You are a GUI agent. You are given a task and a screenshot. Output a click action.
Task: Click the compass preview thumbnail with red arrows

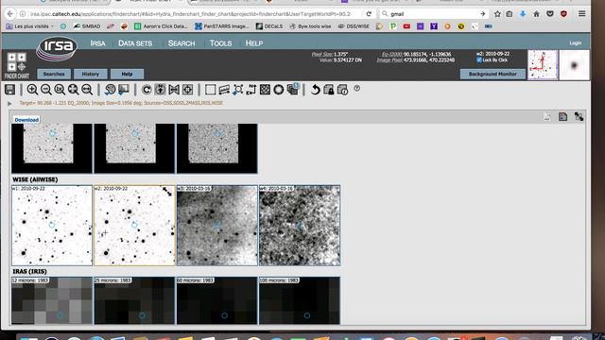(x=543, y=65)
